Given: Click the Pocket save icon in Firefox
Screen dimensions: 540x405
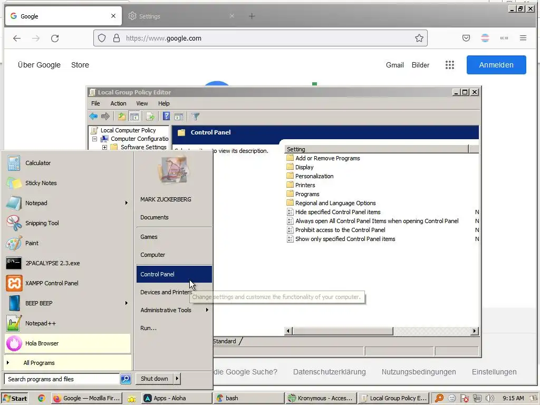Looking at the screenshot, I should [x=466, y=38].
